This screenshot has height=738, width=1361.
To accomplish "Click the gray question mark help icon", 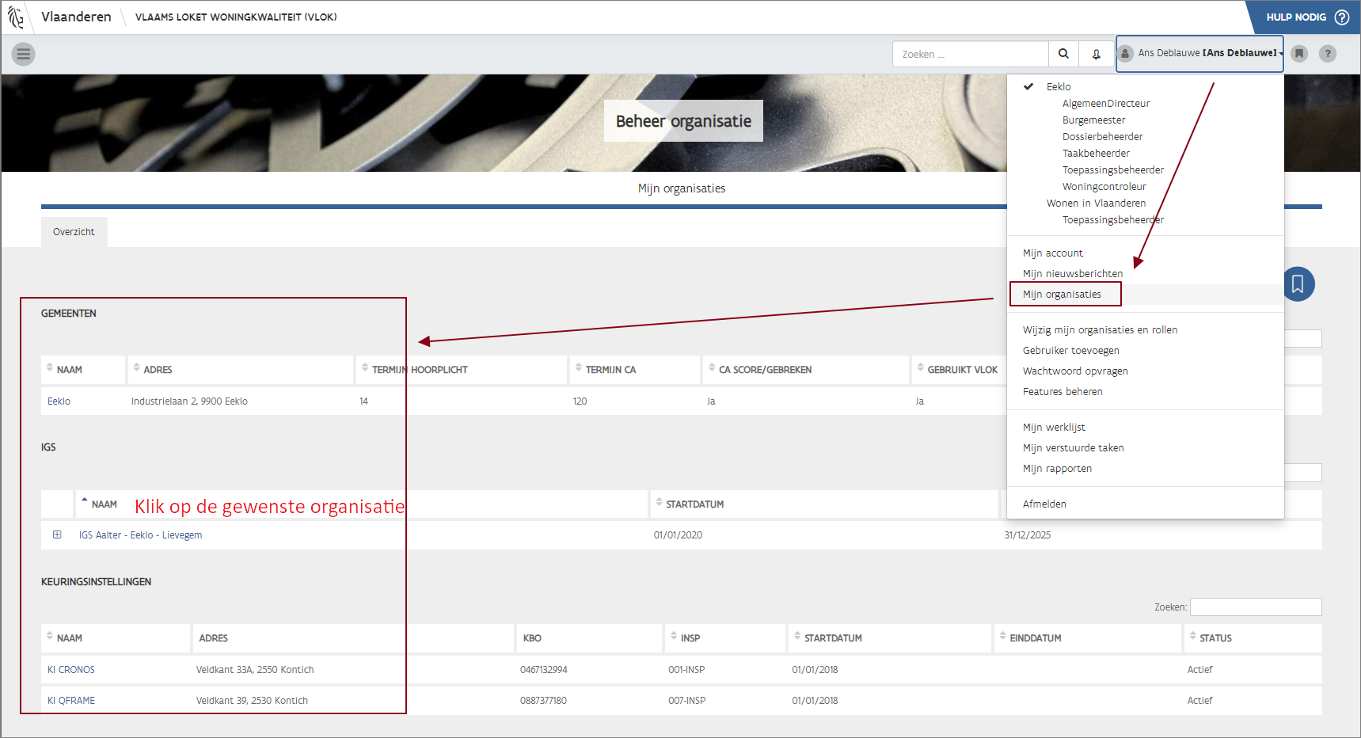I will point(1328,54).
